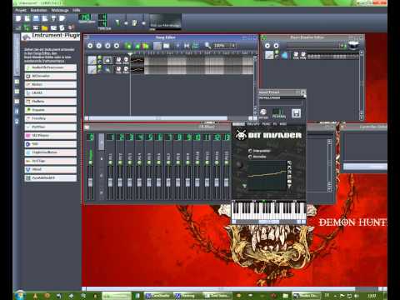Image resolution: width=400 pixels, height=300 pixels.
Task: Play the beat in Beat+Bassline Editor
Action: coord(267,46)
